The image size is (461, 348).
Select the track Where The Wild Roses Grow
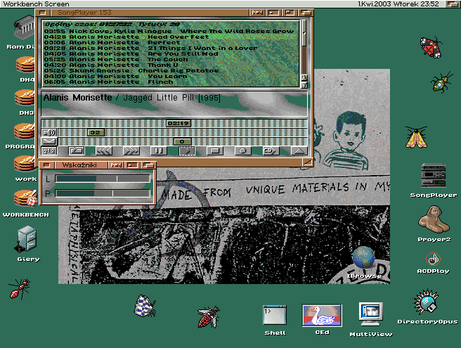(x=171, y=31)
